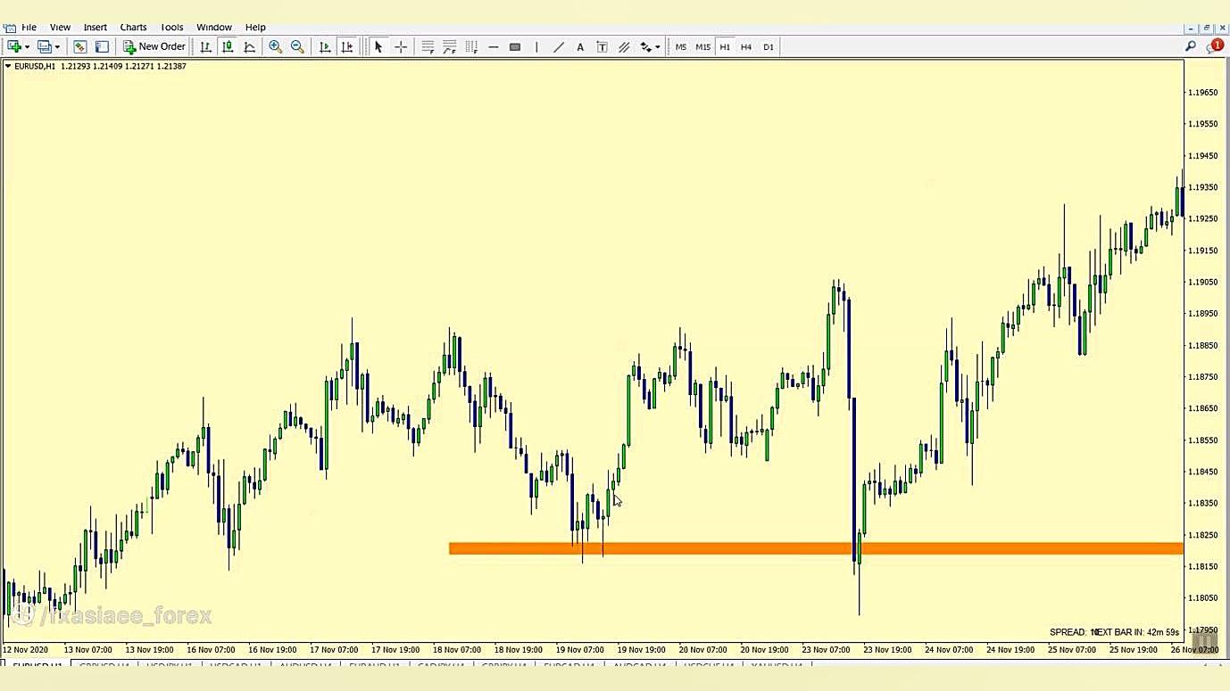Viewport: 1230px width, 691px height.
Task: Switch timeframe to M15
Action: coord(702,46)
